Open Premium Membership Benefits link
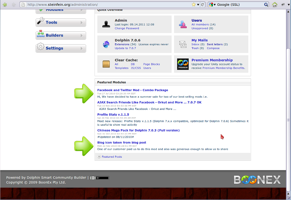The image size is (291, 200). (x=223, y=68)
